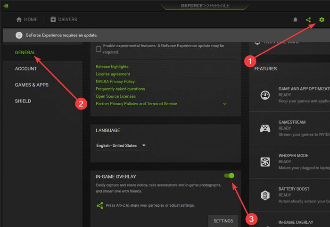Click the Battery Boost icon
Image resolution: width=330 pixels, height=227 pixels.
[265, 195]
